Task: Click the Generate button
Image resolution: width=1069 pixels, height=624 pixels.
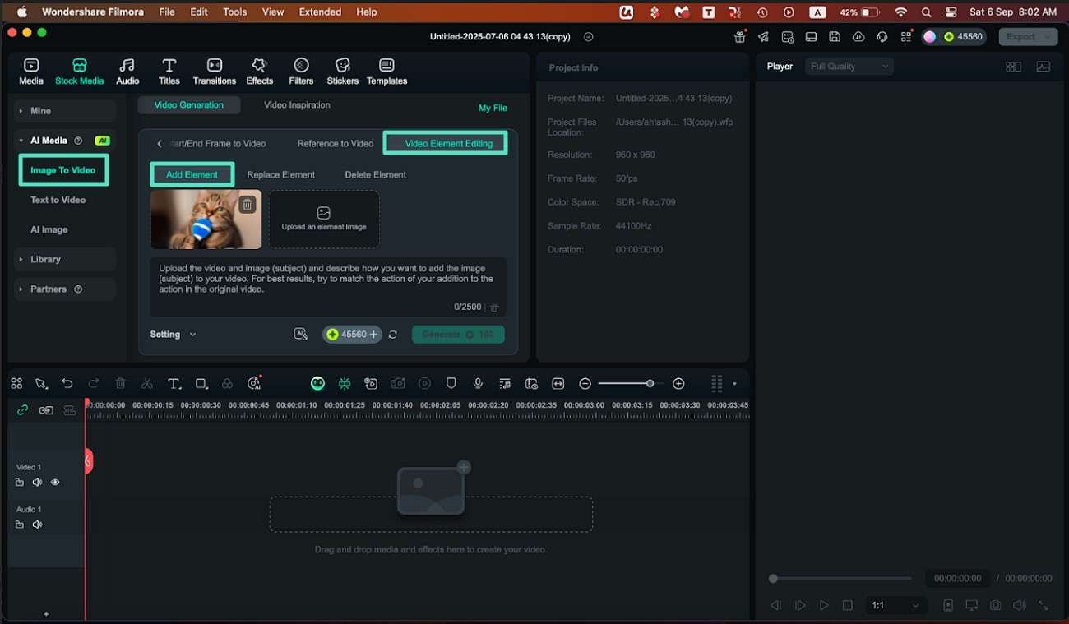Action: (458, 335)
